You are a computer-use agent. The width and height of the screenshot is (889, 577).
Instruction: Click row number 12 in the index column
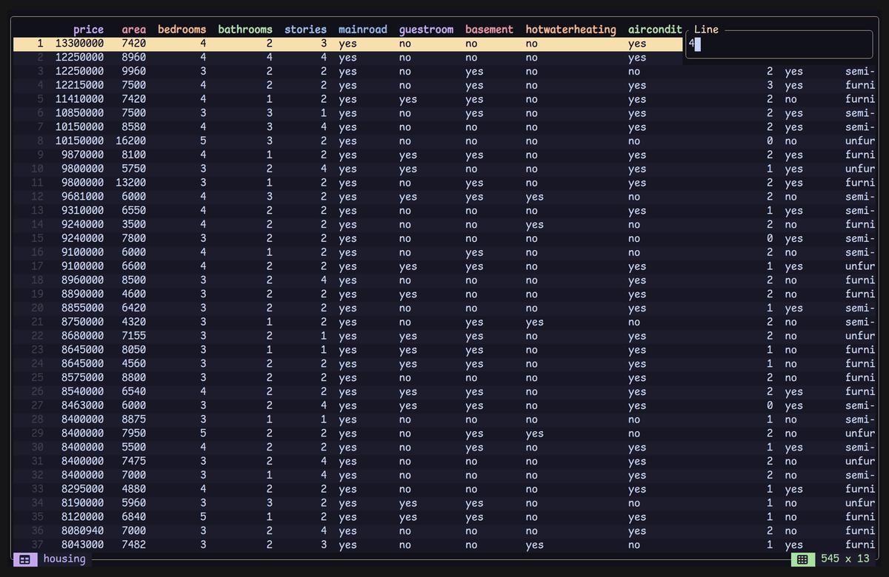pos(37,198)
